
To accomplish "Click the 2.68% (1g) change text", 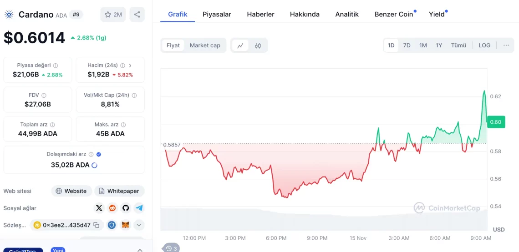I will tap(92, 38).
